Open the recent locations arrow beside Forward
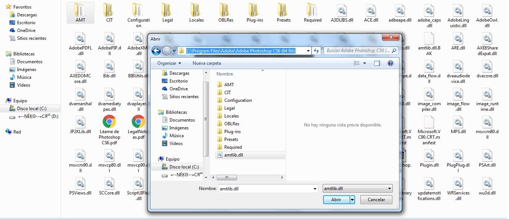 click(x=174, y=51)
